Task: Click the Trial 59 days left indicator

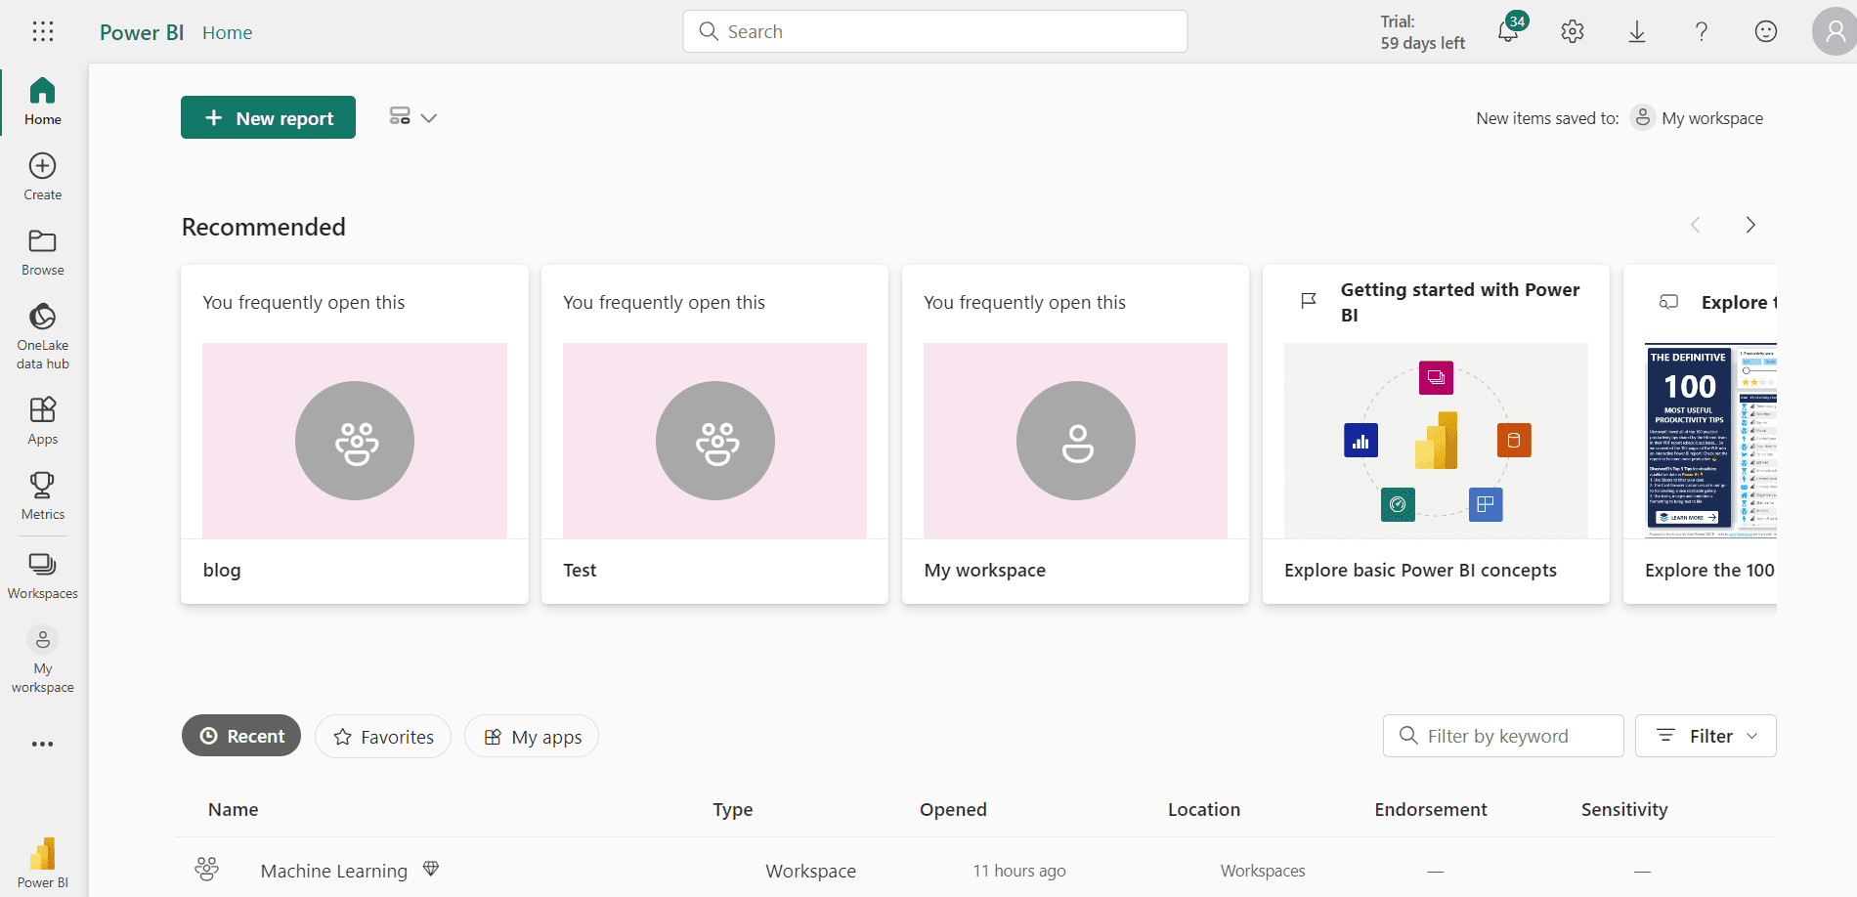Action: point(1423,32)
